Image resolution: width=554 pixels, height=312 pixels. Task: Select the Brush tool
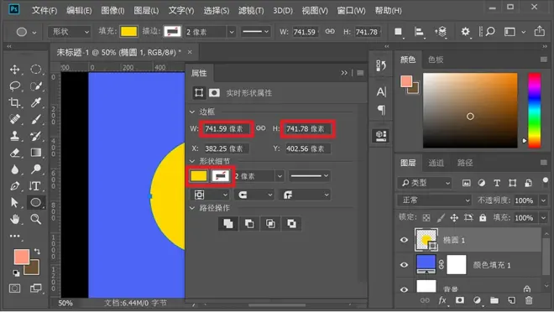coord(36,119)
